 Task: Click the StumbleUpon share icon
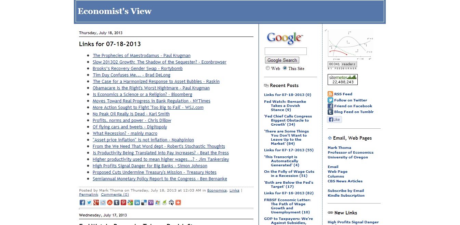click(110, 202)
